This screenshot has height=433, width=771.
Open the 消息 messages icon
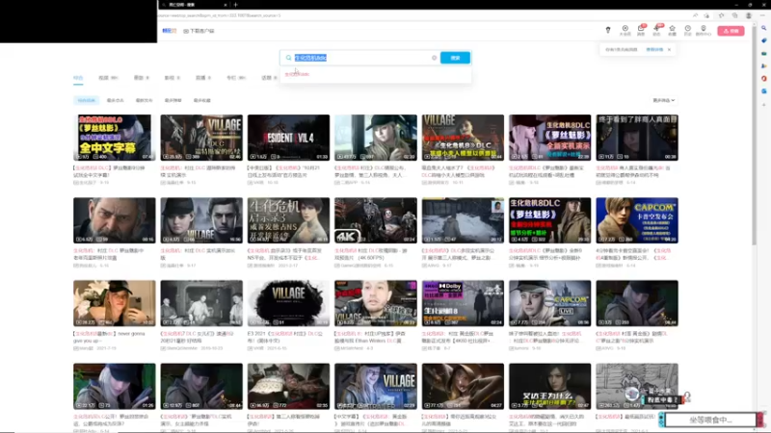[641, 30]
